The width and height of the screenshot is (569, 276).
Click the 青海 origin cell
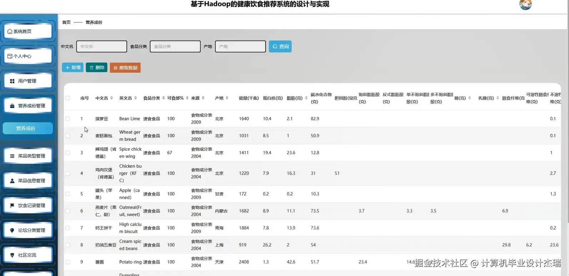tap(219, 228)
